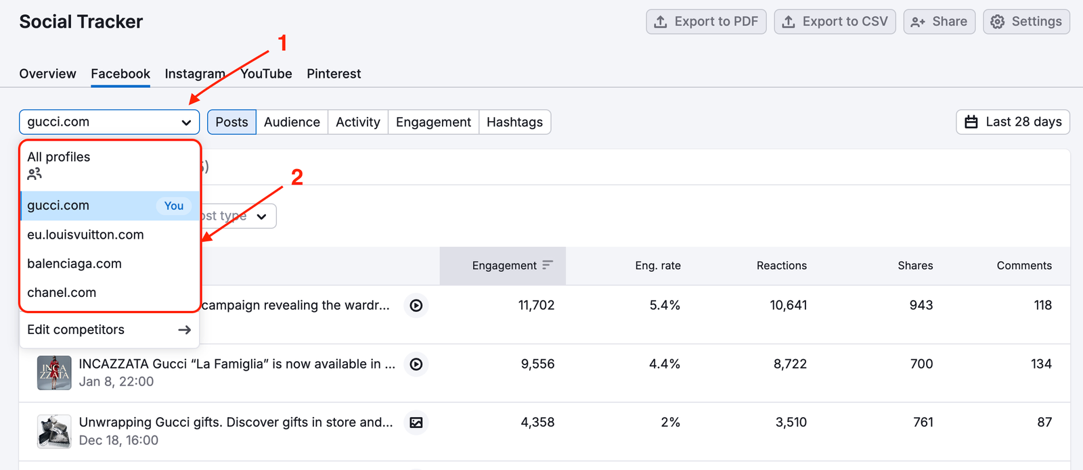
Task: Select the Hashtags sub-tab
Action: pyautogui.click(x=514, y=122)
